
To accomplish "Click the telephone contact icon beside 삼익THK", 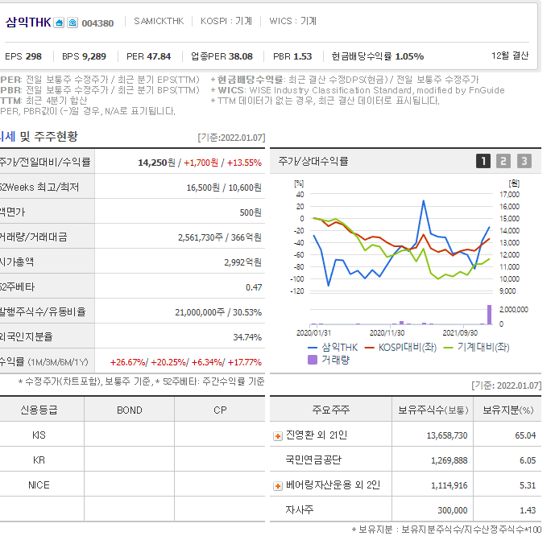I will tap(72, 23).
